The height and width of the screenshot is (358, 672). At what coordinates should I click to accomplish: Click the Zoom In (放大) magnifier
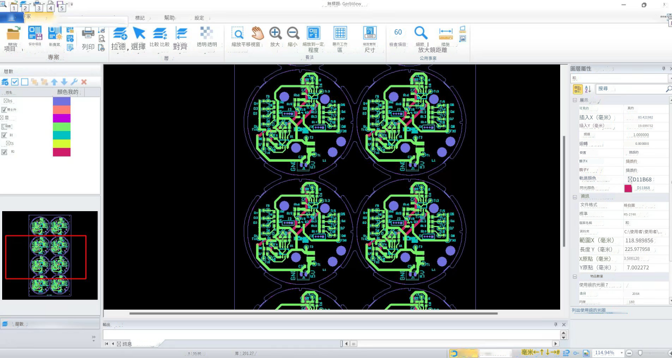(x=275, y=33)
